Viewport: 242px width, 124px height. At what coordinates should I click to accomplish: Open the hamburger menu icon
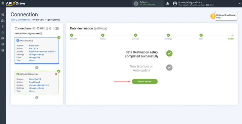3,3
